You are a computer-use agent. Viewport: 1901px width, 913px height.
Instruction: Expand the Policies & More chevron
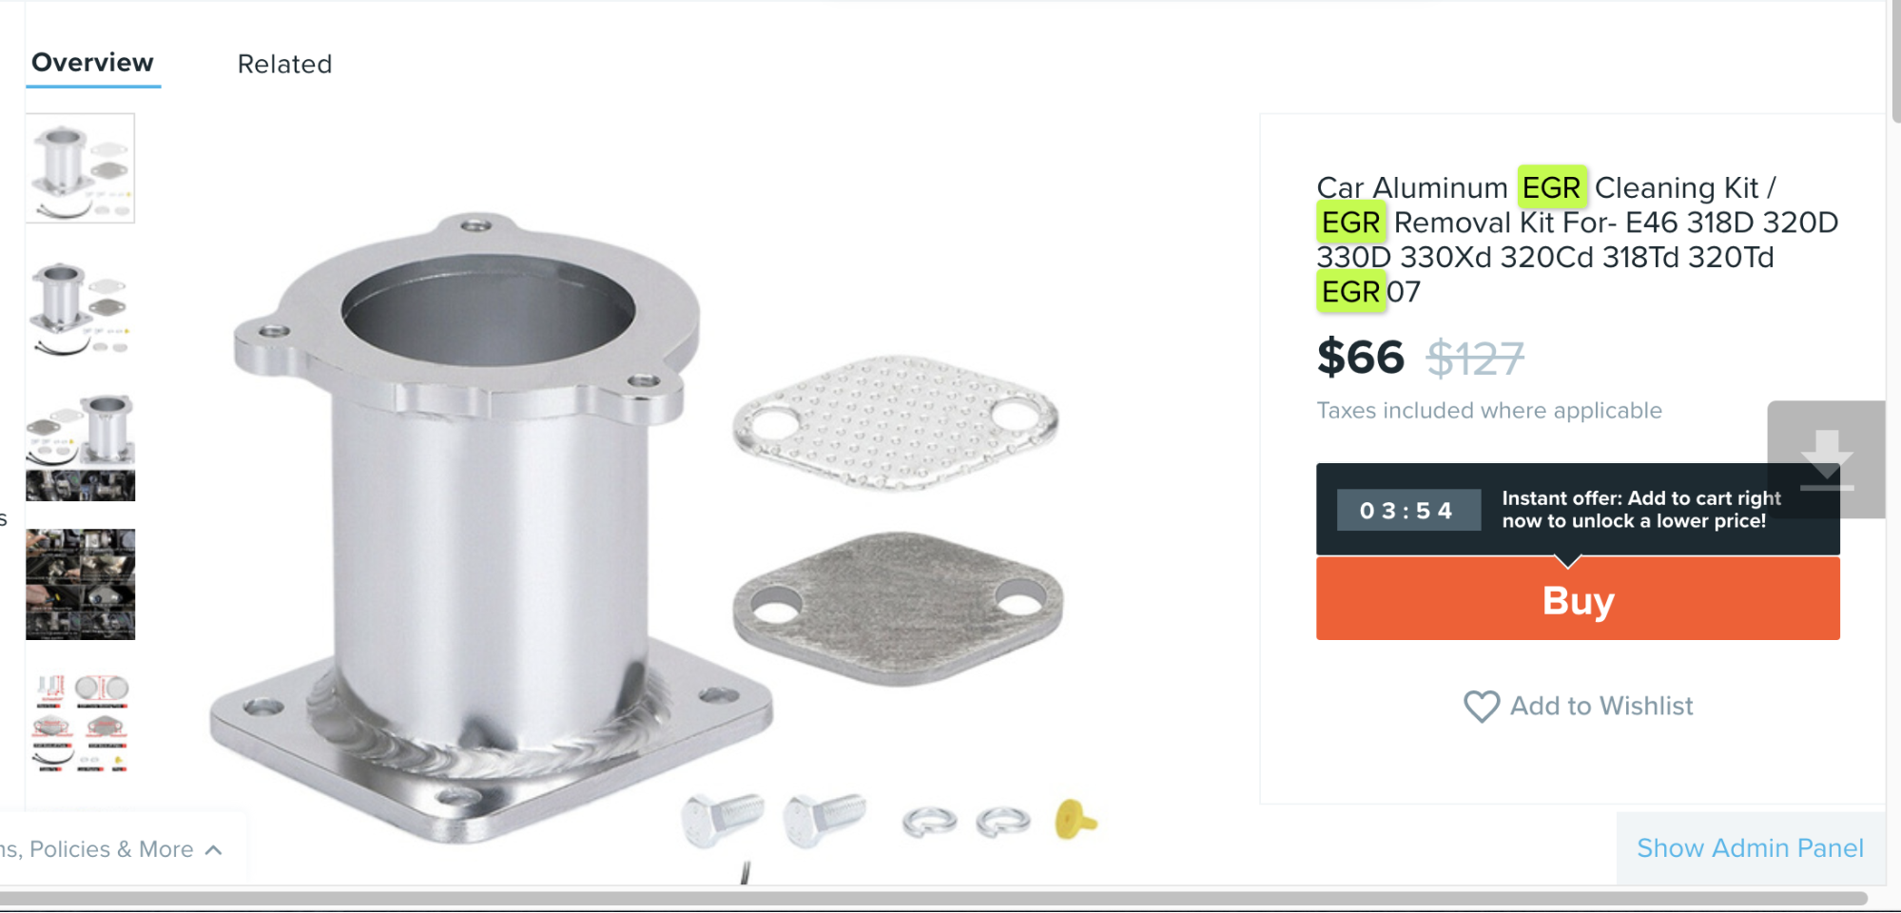pos(214,849)
